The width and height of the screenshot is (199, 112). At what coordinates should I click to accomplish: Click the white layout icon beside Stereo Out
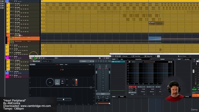(159, 56)
